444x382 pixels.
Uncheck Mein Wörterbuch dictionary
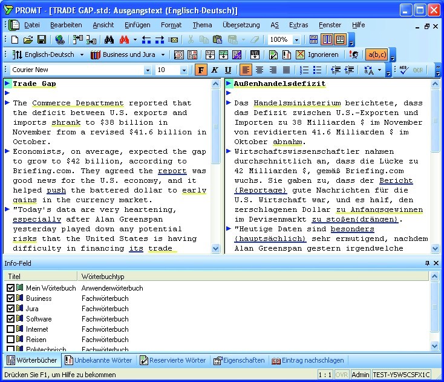pyautogui.click(x=10, y=288)
